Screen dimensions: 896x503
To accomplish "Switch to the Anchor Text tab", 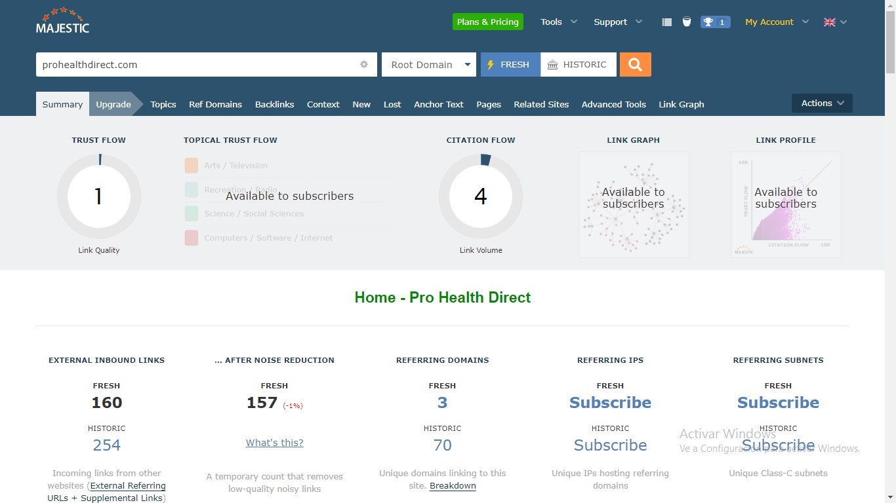I will [439, 104].
